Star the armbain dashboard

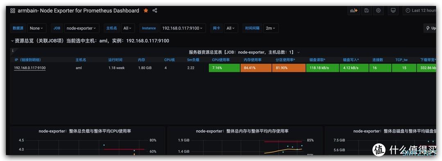tap(146, 10)
